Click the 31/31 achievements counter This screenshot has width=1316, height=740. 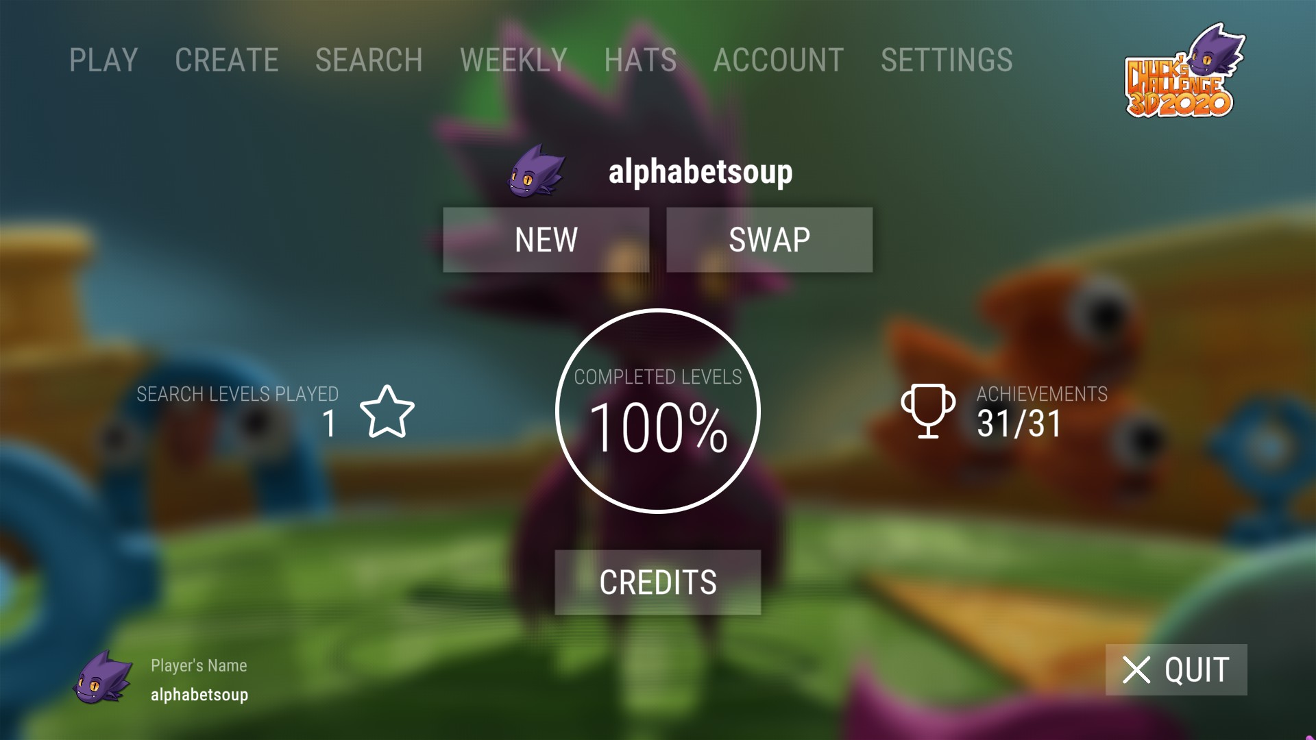coord(1019,423)
